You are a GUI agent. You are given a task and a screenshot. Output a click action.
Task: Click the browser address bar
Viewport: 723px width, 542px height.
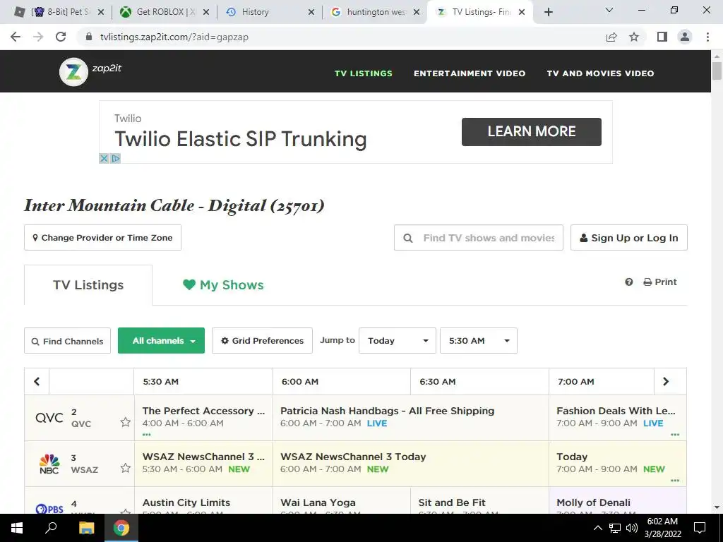click(x=341, y=37)
